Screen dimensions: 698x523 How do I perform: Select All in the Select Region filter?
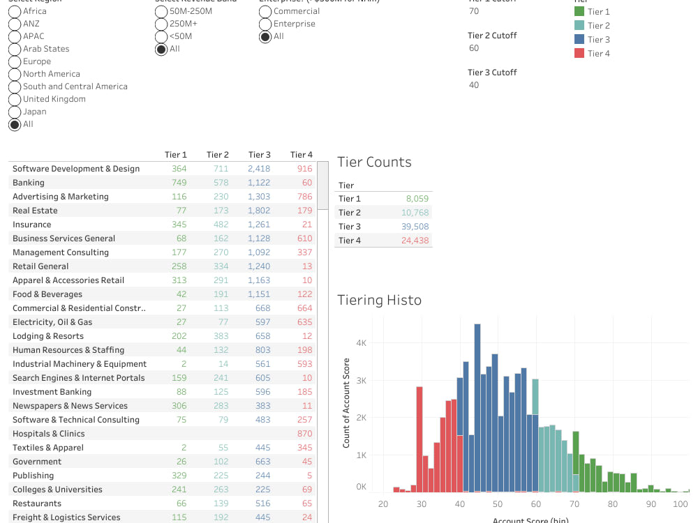pyautogui.click(x=15, y=124)
